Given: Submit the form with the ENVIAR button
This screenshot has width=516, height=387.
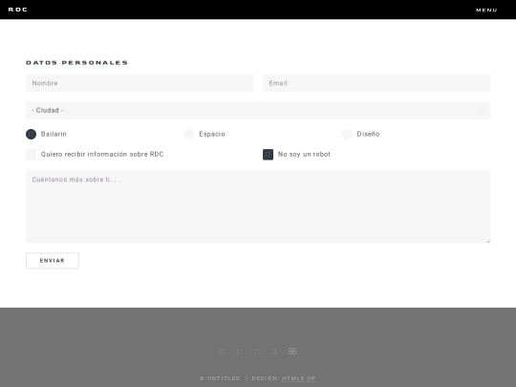Looking at the screenshot, I should pos(53,261).
